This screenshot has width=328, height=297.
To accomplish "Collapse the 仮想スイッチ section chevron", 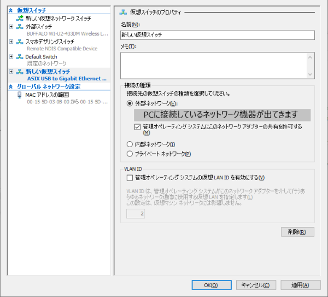I will coord(11,10).
